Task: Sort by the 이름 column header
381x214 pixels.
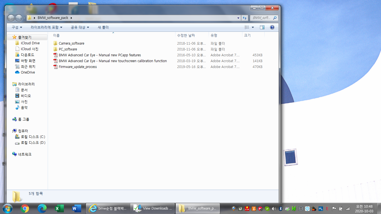Action: pos(113,35)
